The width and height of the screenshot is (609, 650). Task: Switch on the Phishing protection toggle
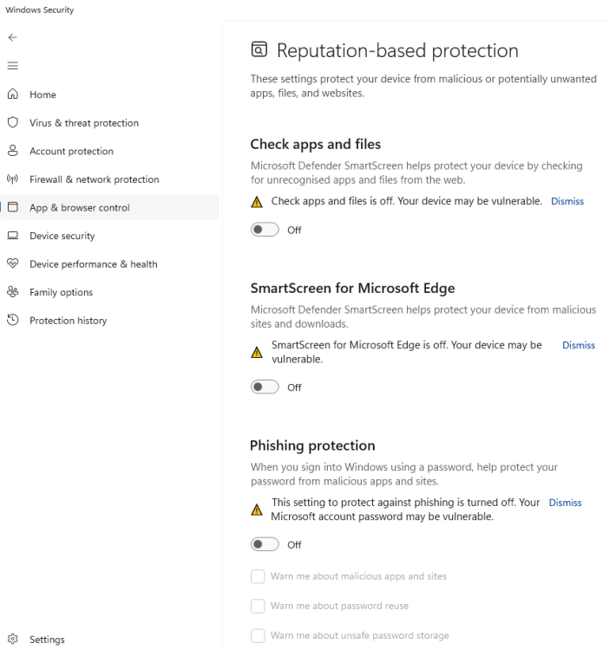(264, 544)
